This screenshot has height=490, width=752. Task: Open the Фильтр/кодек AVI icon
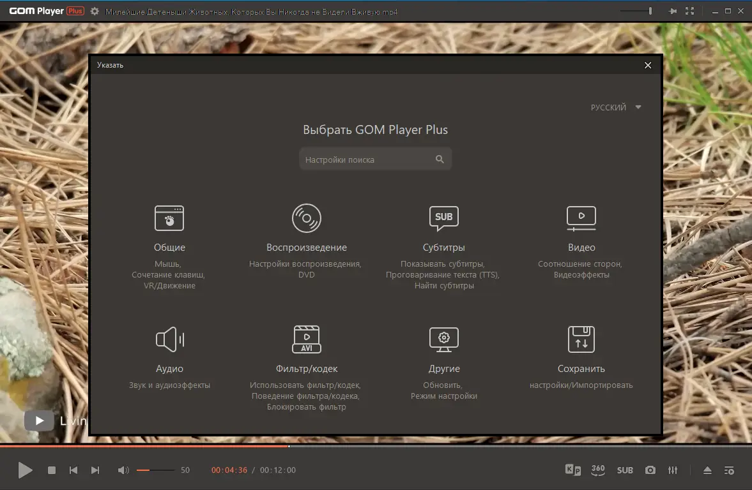[x=307, y=339]
